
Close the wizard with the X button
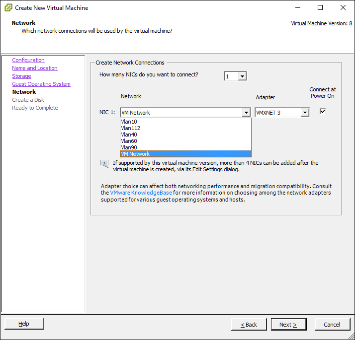343,7
